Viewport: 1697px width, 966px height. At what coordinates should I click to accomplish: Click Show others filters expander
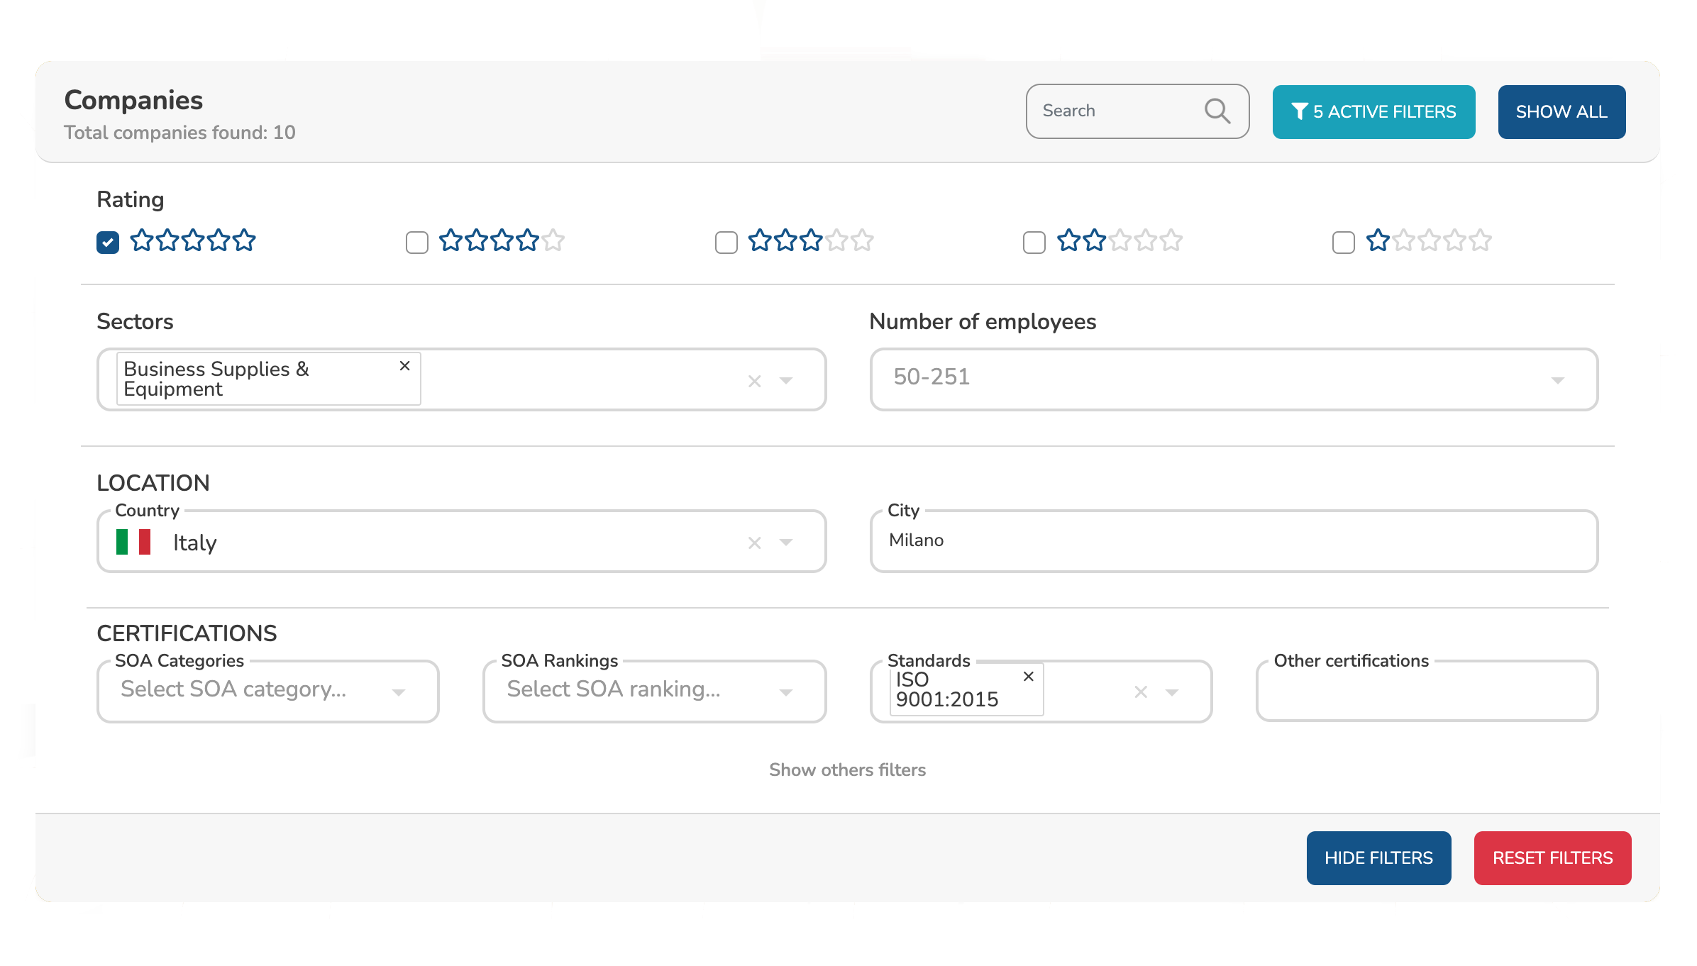(847, 769)
